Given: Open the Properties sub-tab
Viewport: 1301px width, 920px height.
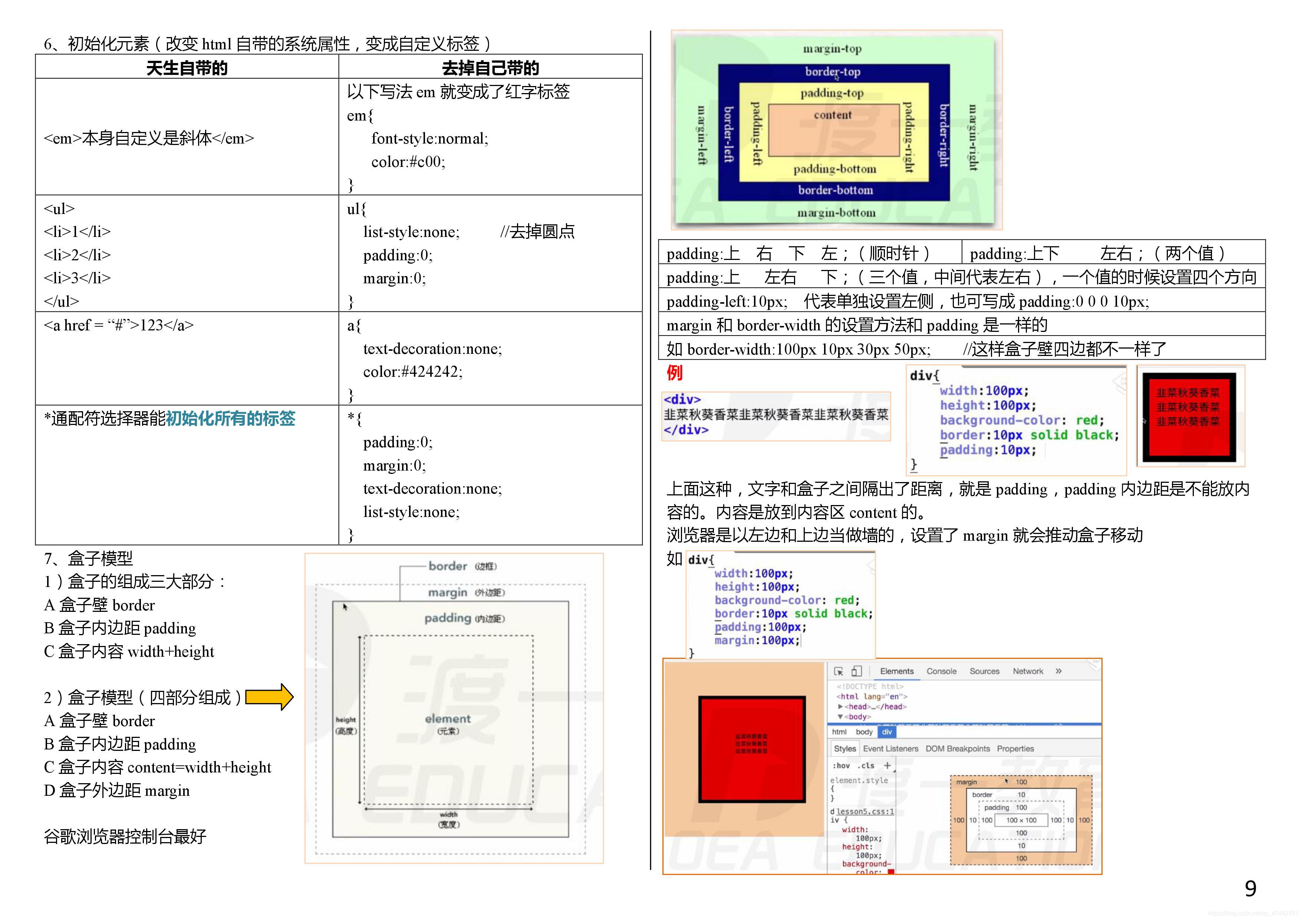Looking at the screenshot, I should [1015, 749].
